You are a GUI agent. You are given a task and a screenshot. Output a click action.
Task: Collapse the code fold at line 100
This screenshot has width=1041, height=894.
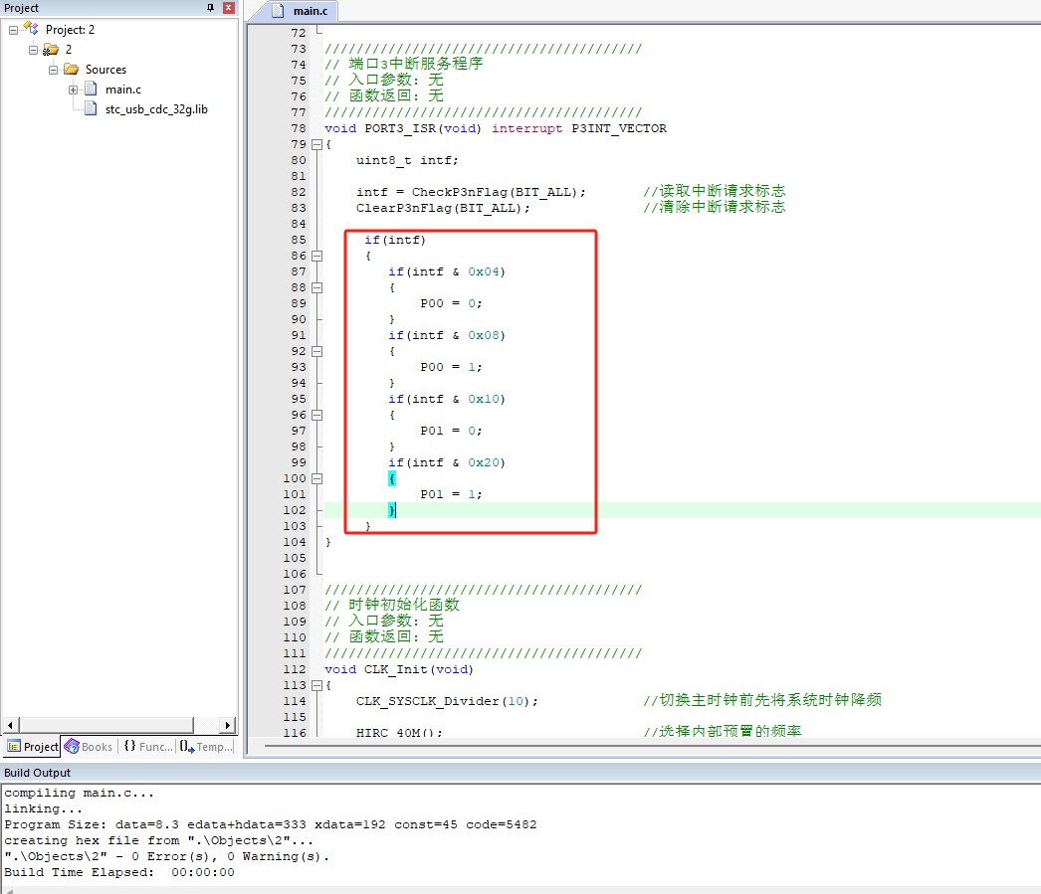click(317, 479)
